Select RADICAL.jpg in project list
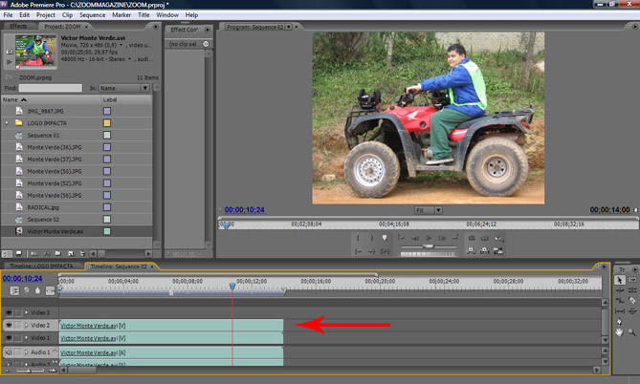640x384 pixels. click(44, 207)
